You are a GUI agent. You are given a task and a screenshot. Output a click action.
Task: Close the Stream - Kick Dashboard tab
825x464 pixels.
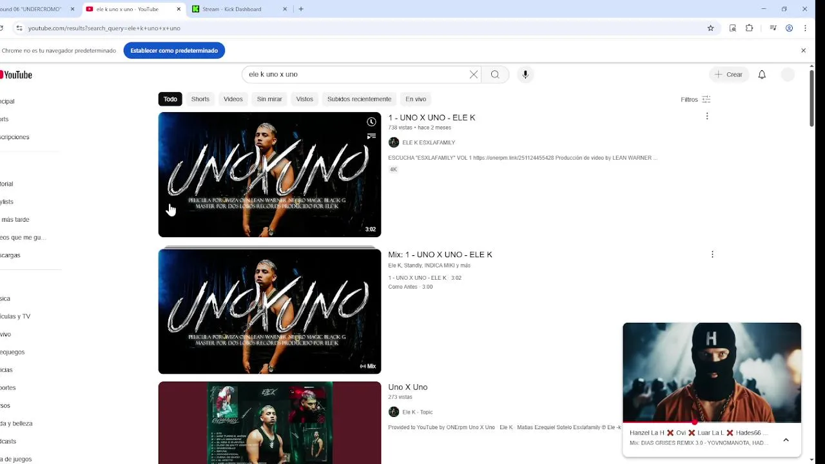[x=285, y=9]
